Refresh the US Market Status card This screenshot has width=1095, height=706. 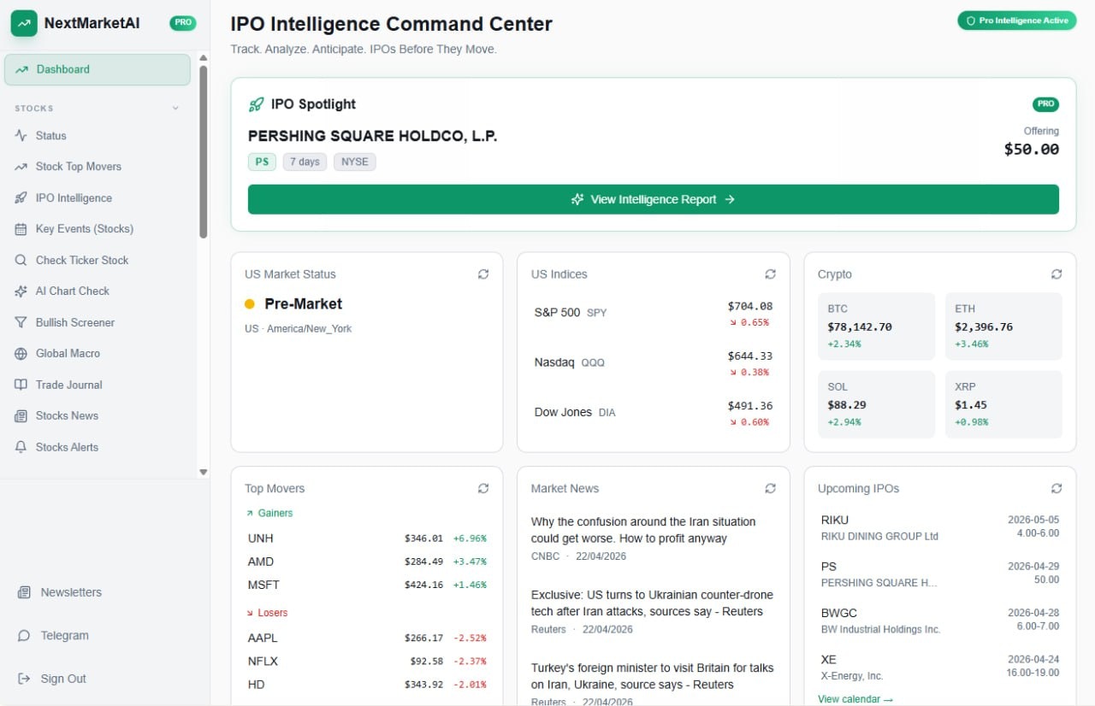pos(483,274)
